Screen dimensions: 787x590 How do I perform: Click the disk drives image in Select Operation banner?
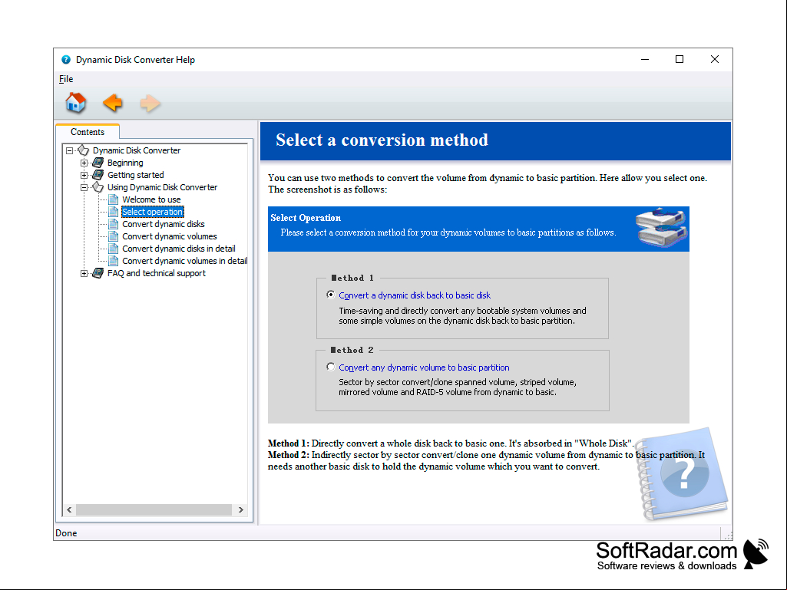coord(661,227)
